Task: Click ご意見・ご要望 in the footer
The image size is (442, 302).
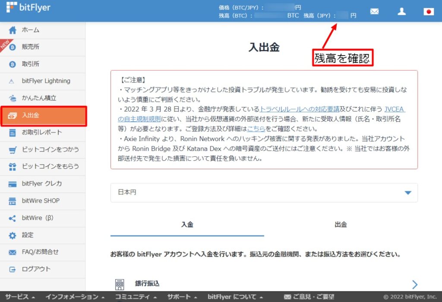Action: (x=309, y=297)
